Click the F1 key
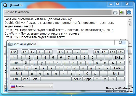This screenshot has height=96, width=136. [x=25, y=52]
